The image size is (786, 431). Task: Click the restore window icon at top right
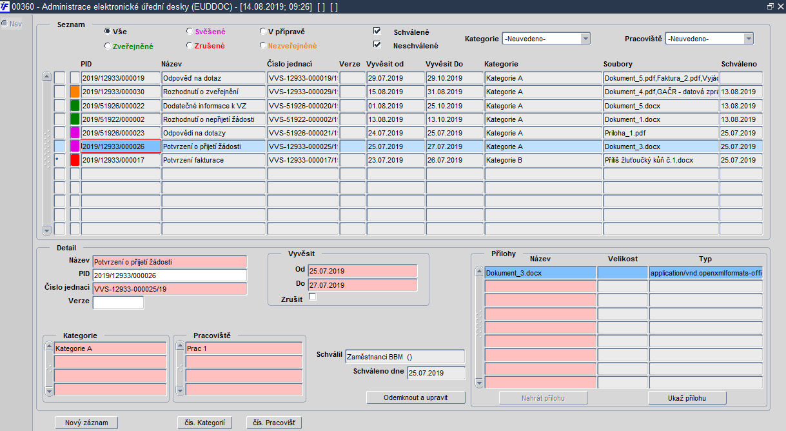[x=770, y=6]
